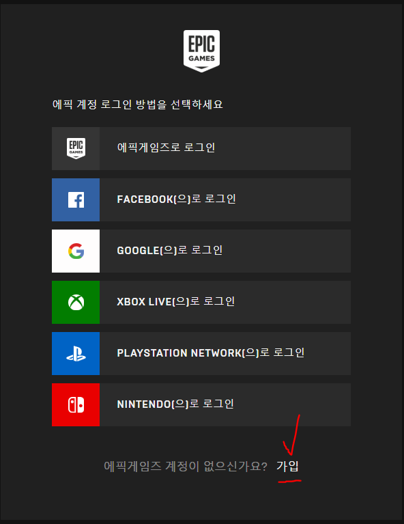Click the Xbox icon tile
404x524 pixels.
[x=76, y=302]
